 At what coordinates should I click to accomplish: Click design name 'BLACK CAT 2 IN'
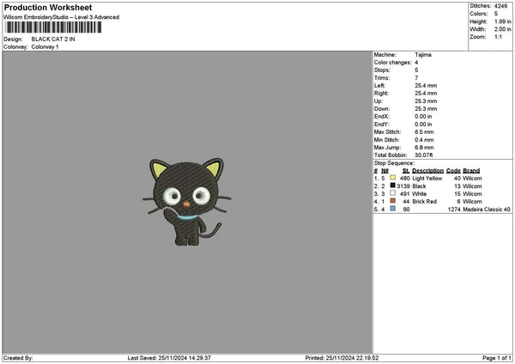coord(53,39)
